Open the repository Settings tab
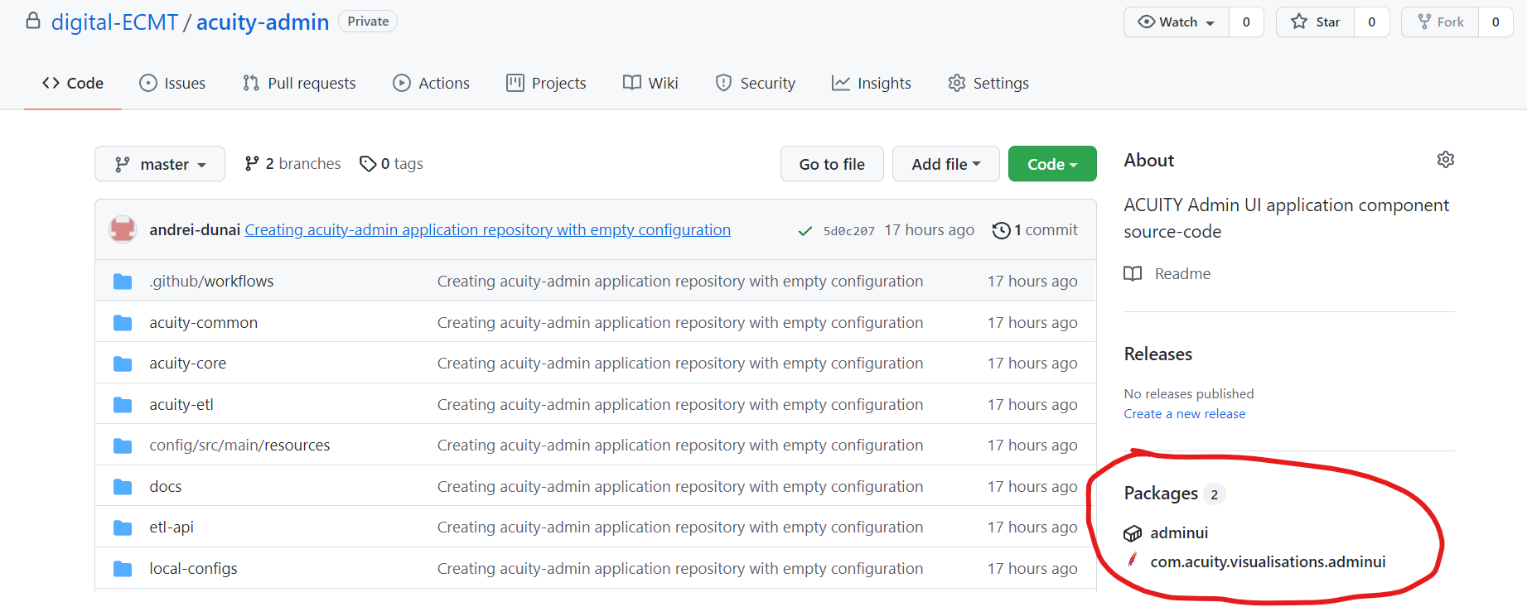Viewport: 1527px width, 607px height. [x=988, y=84]
